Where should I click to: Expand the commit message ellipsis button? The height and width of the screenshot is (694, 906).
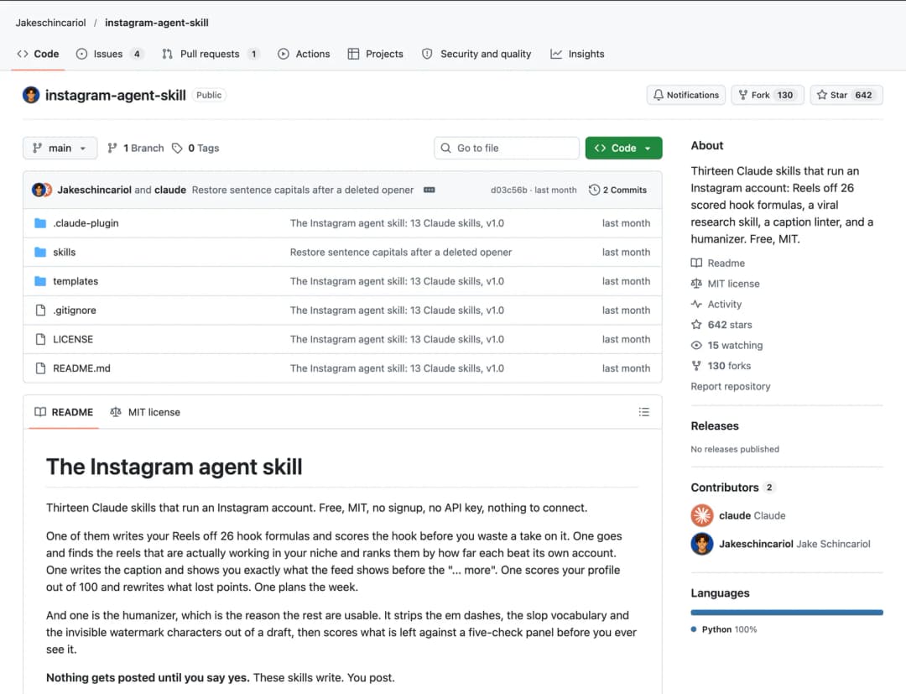tap(430, 190)
